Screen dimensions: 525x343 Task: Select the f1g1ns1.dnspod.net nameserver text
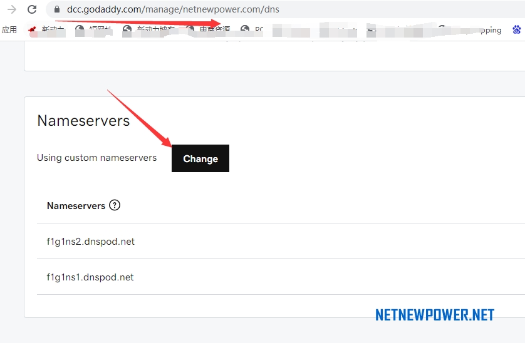[x=90, y=277]
